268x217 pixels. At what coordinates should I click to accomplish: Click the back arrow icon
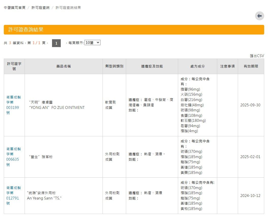pos(259,16)
